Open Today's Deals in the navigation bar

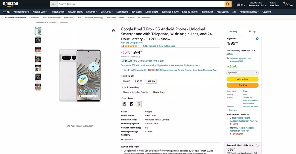pos(57,11)
